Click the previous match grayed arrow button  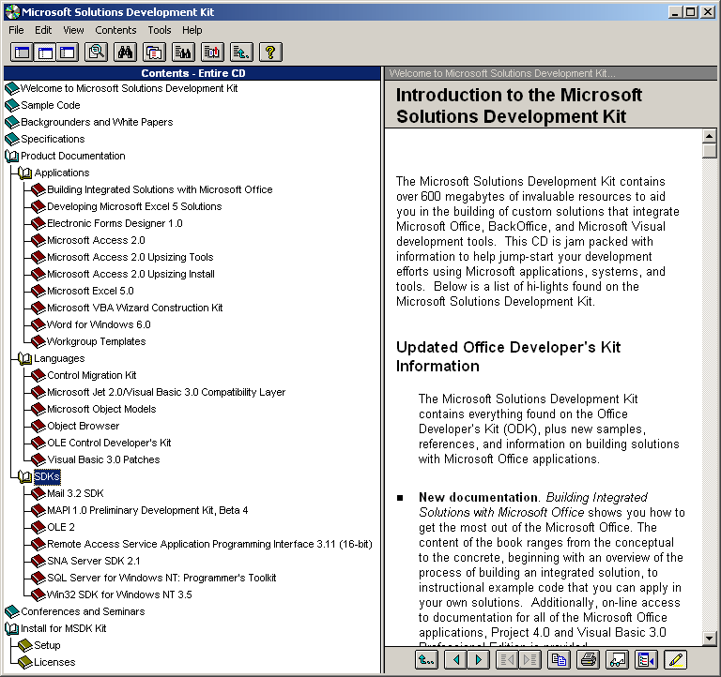tap(507, 660)
